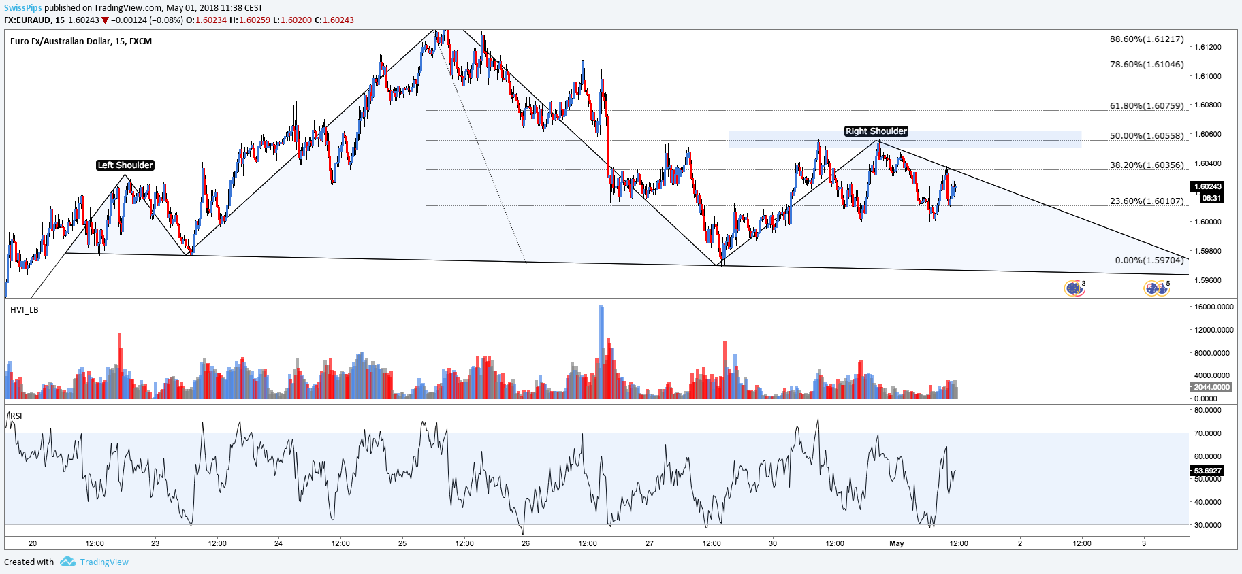The image size is (1242, 574).
Task: Click the economic event icon labeled 3
Action: [x=1074, y=288]
